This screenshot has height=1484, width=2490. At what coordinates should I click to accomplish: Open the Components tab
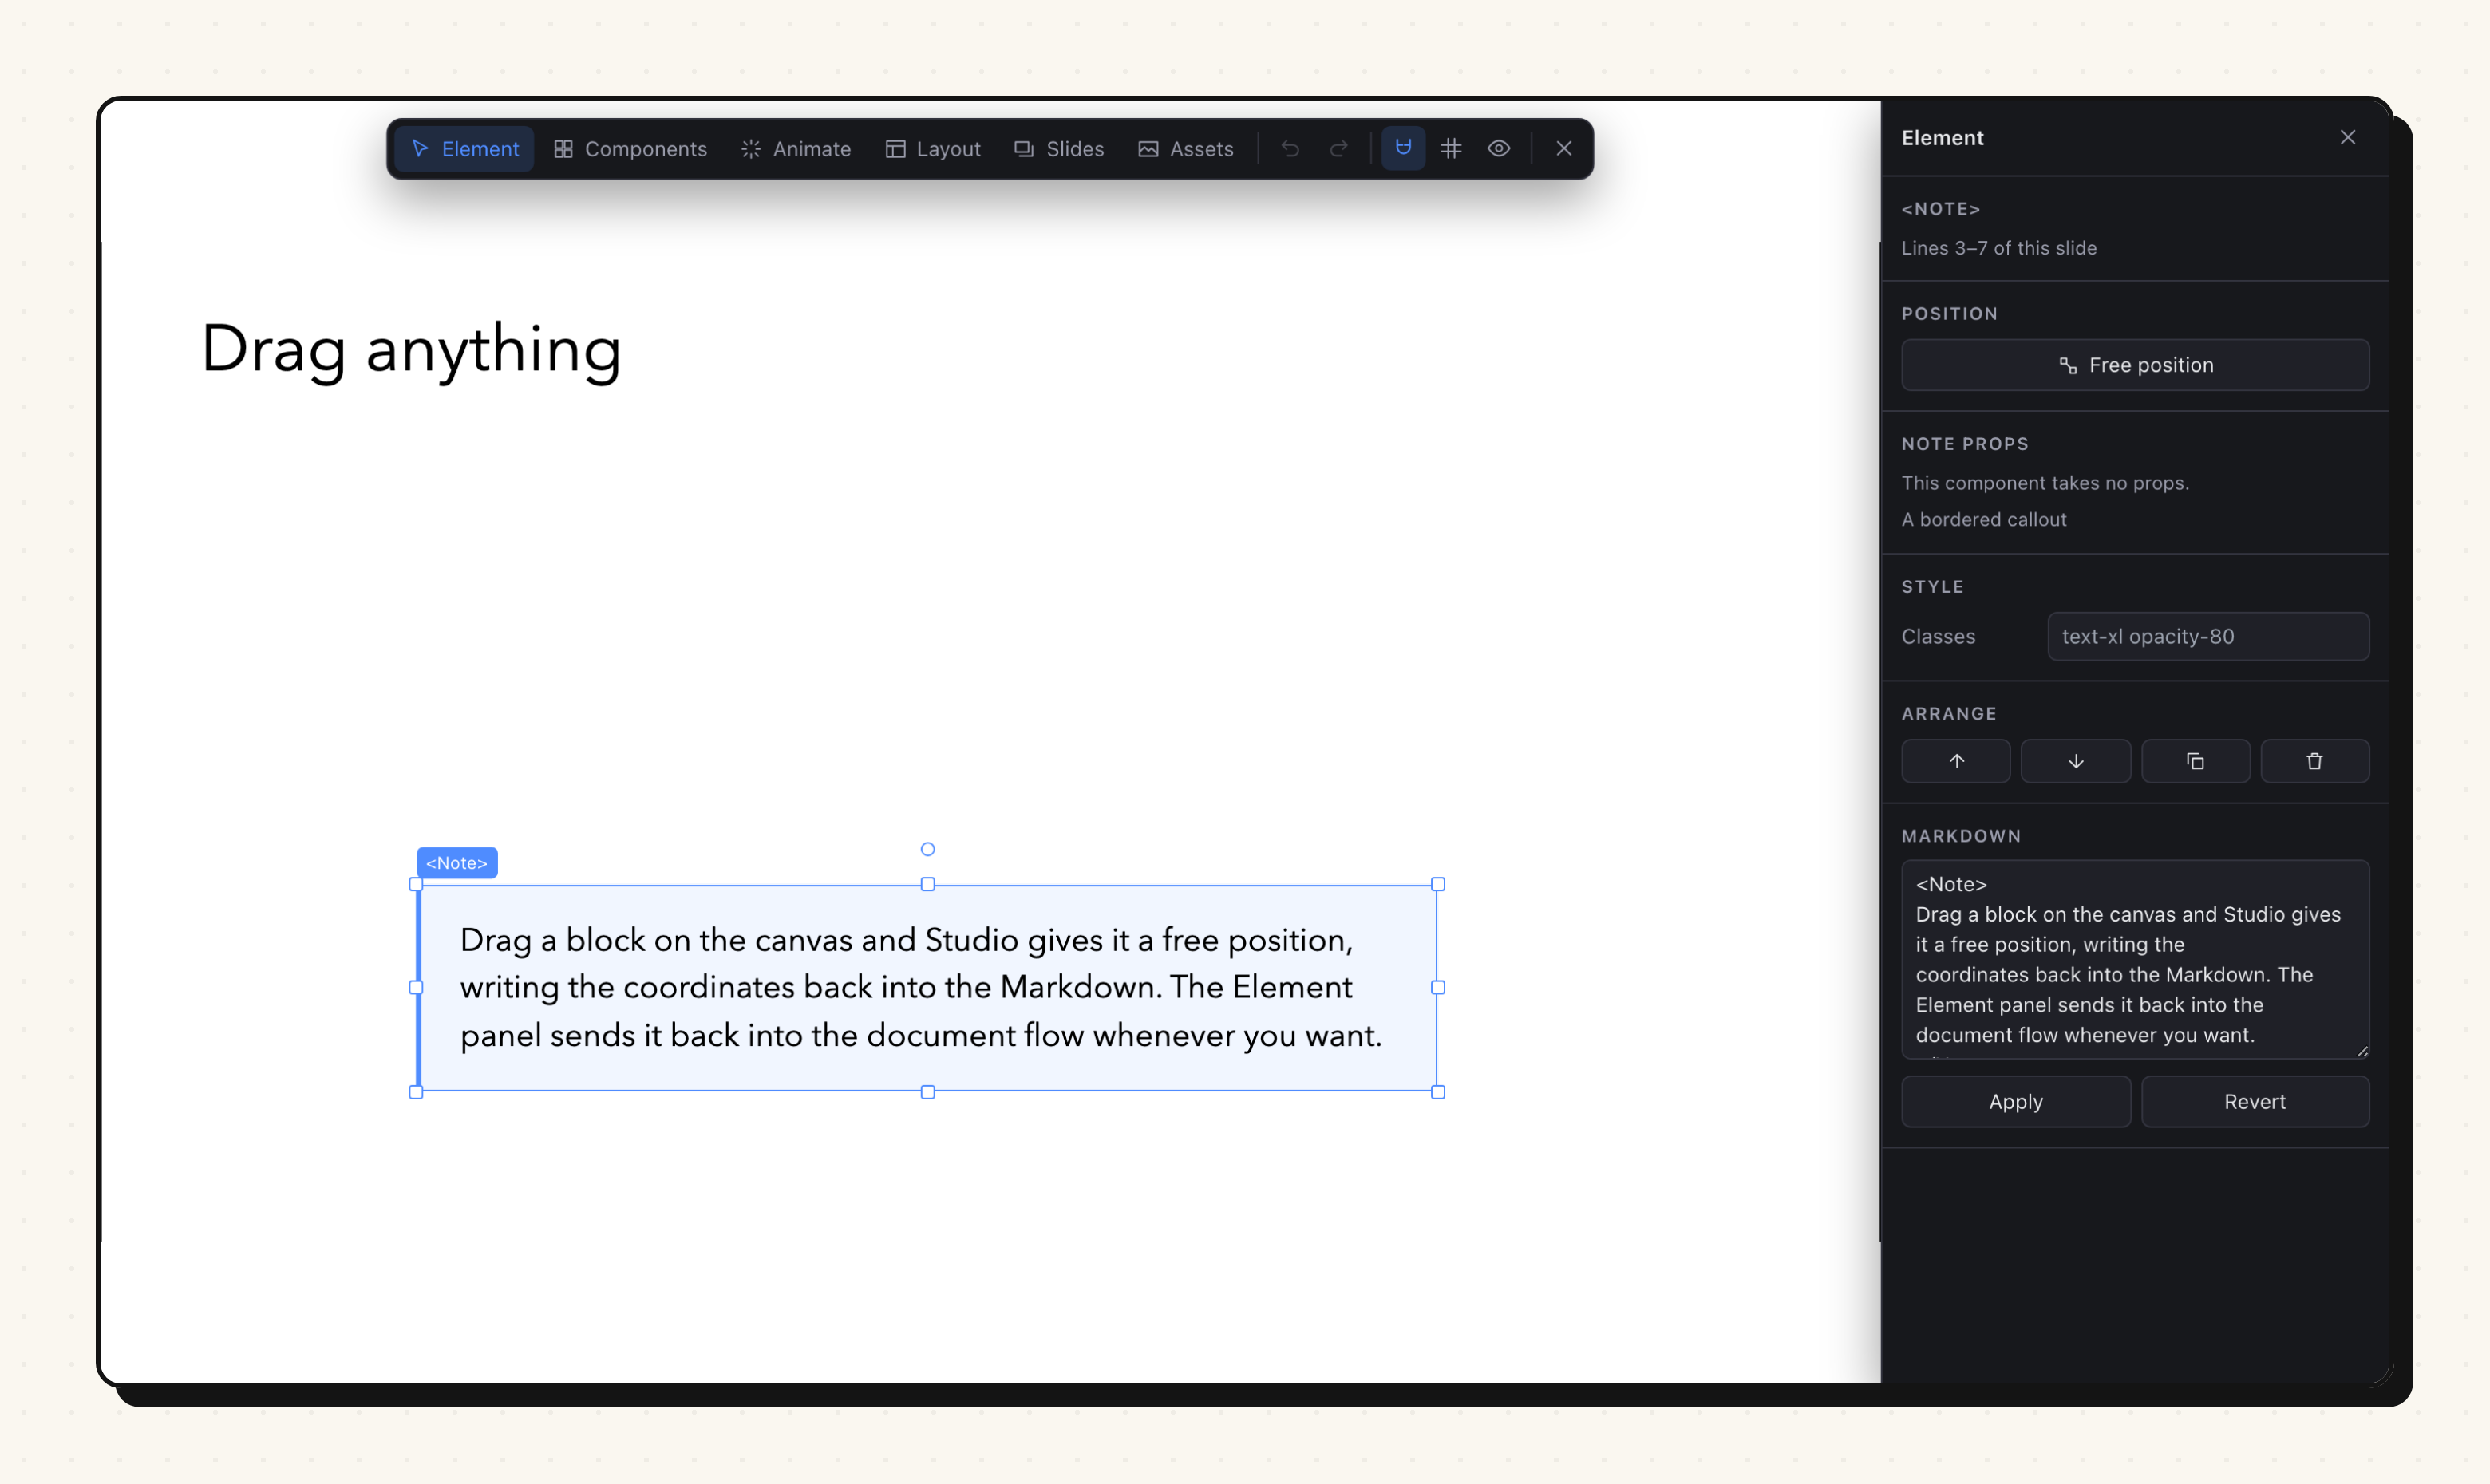(x=631, y=149)
